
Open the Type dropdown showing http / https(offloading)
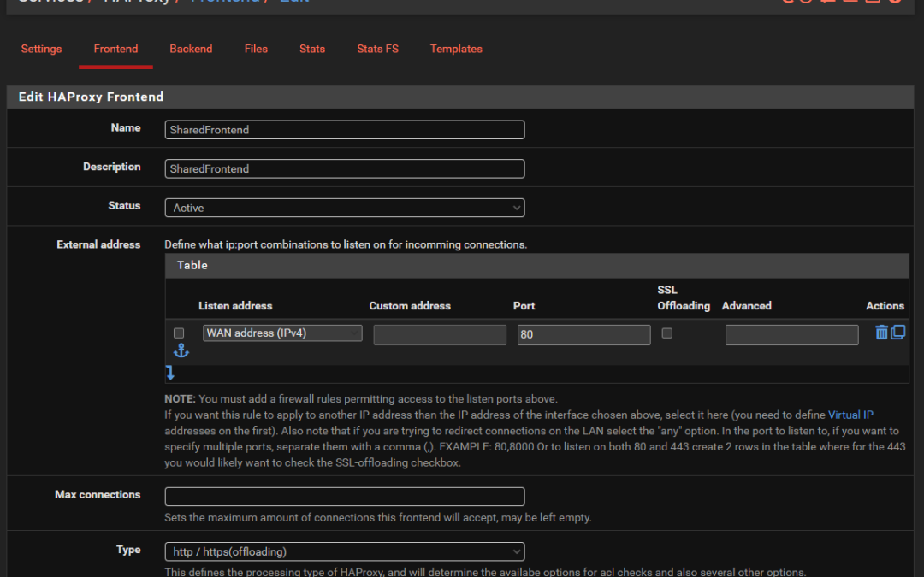tap(345, 551)
